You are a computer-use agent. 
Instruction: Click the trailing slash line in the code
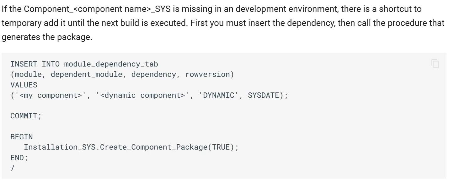pos(13,168)
